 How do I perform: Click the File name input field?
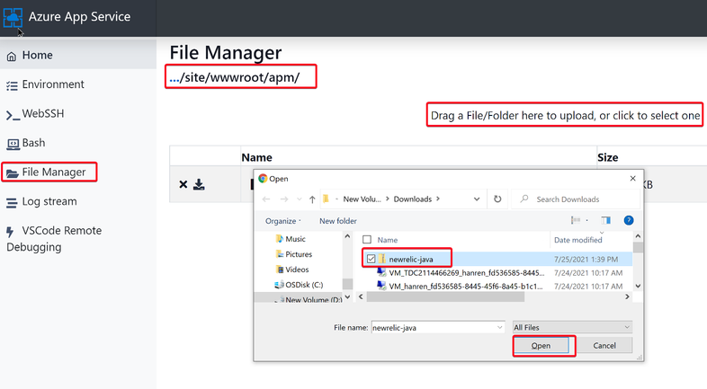[x=433, y=328]
